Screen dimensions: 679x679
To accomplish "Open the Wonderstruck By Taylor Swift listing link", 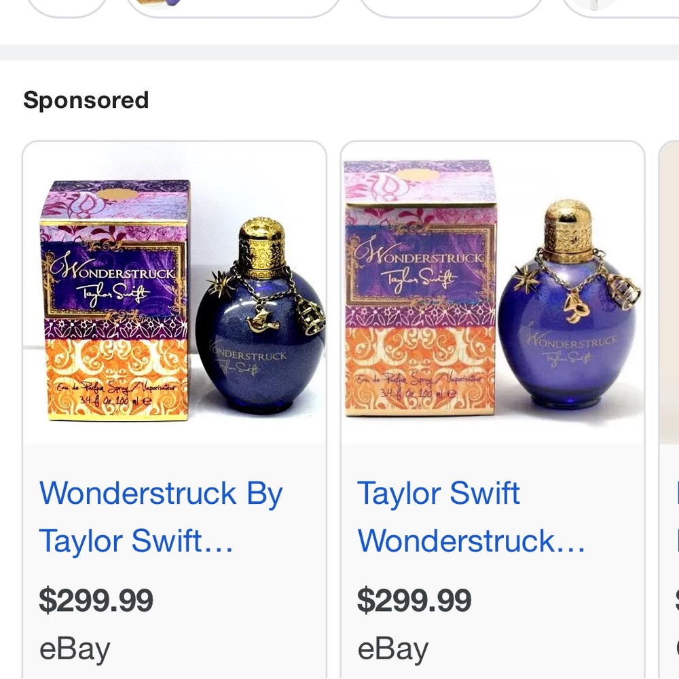I will [x=162, y=517].
